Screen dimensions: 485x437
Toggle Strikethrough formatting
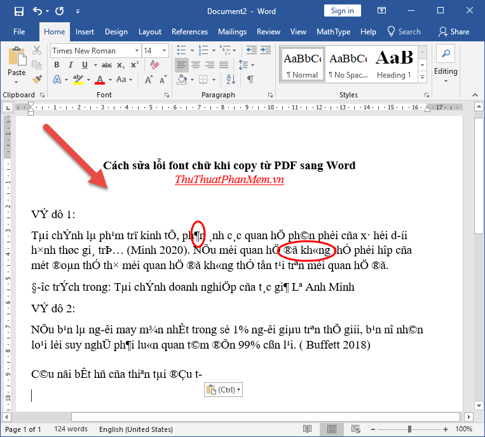click(x=107, y=65)
